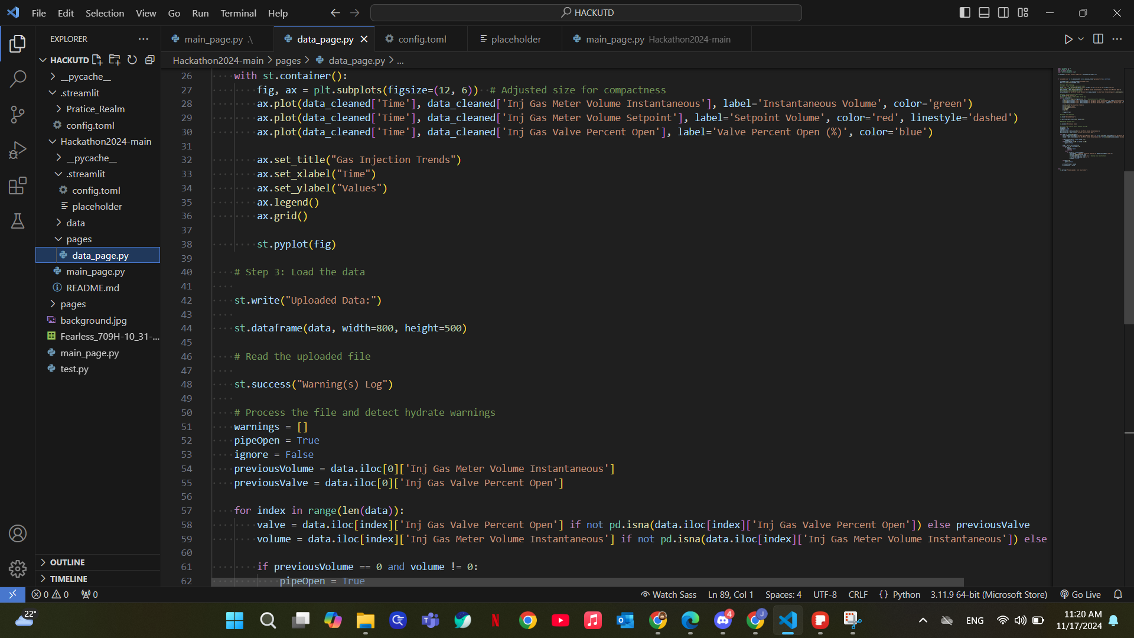Image resolution: width=1134 pixels, height=638 pixels.
Task: Toggle the bottom panel visibility
Action: (984, 12)
